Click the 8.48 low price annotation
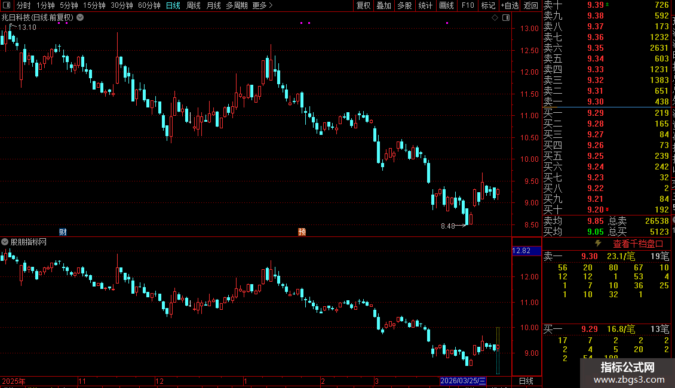This screenshot has width=675, height=388. (447, 226)
